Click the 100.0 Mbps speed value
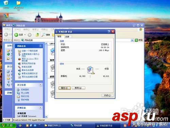The image size is (170, 128). tap(104, 50)
